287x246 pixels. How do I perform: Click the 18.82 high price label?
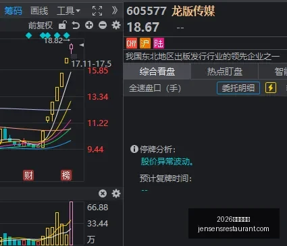53,40
